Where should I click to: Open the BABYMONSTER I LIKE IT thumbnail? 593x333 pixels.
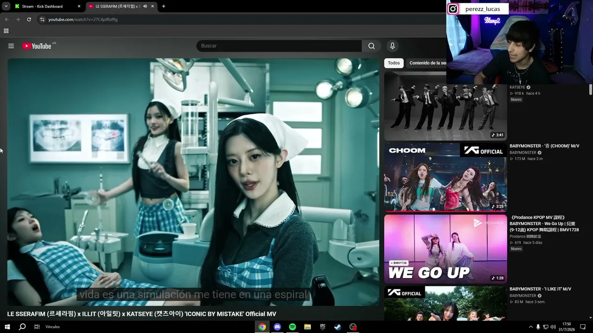click(x=446, y=303)
